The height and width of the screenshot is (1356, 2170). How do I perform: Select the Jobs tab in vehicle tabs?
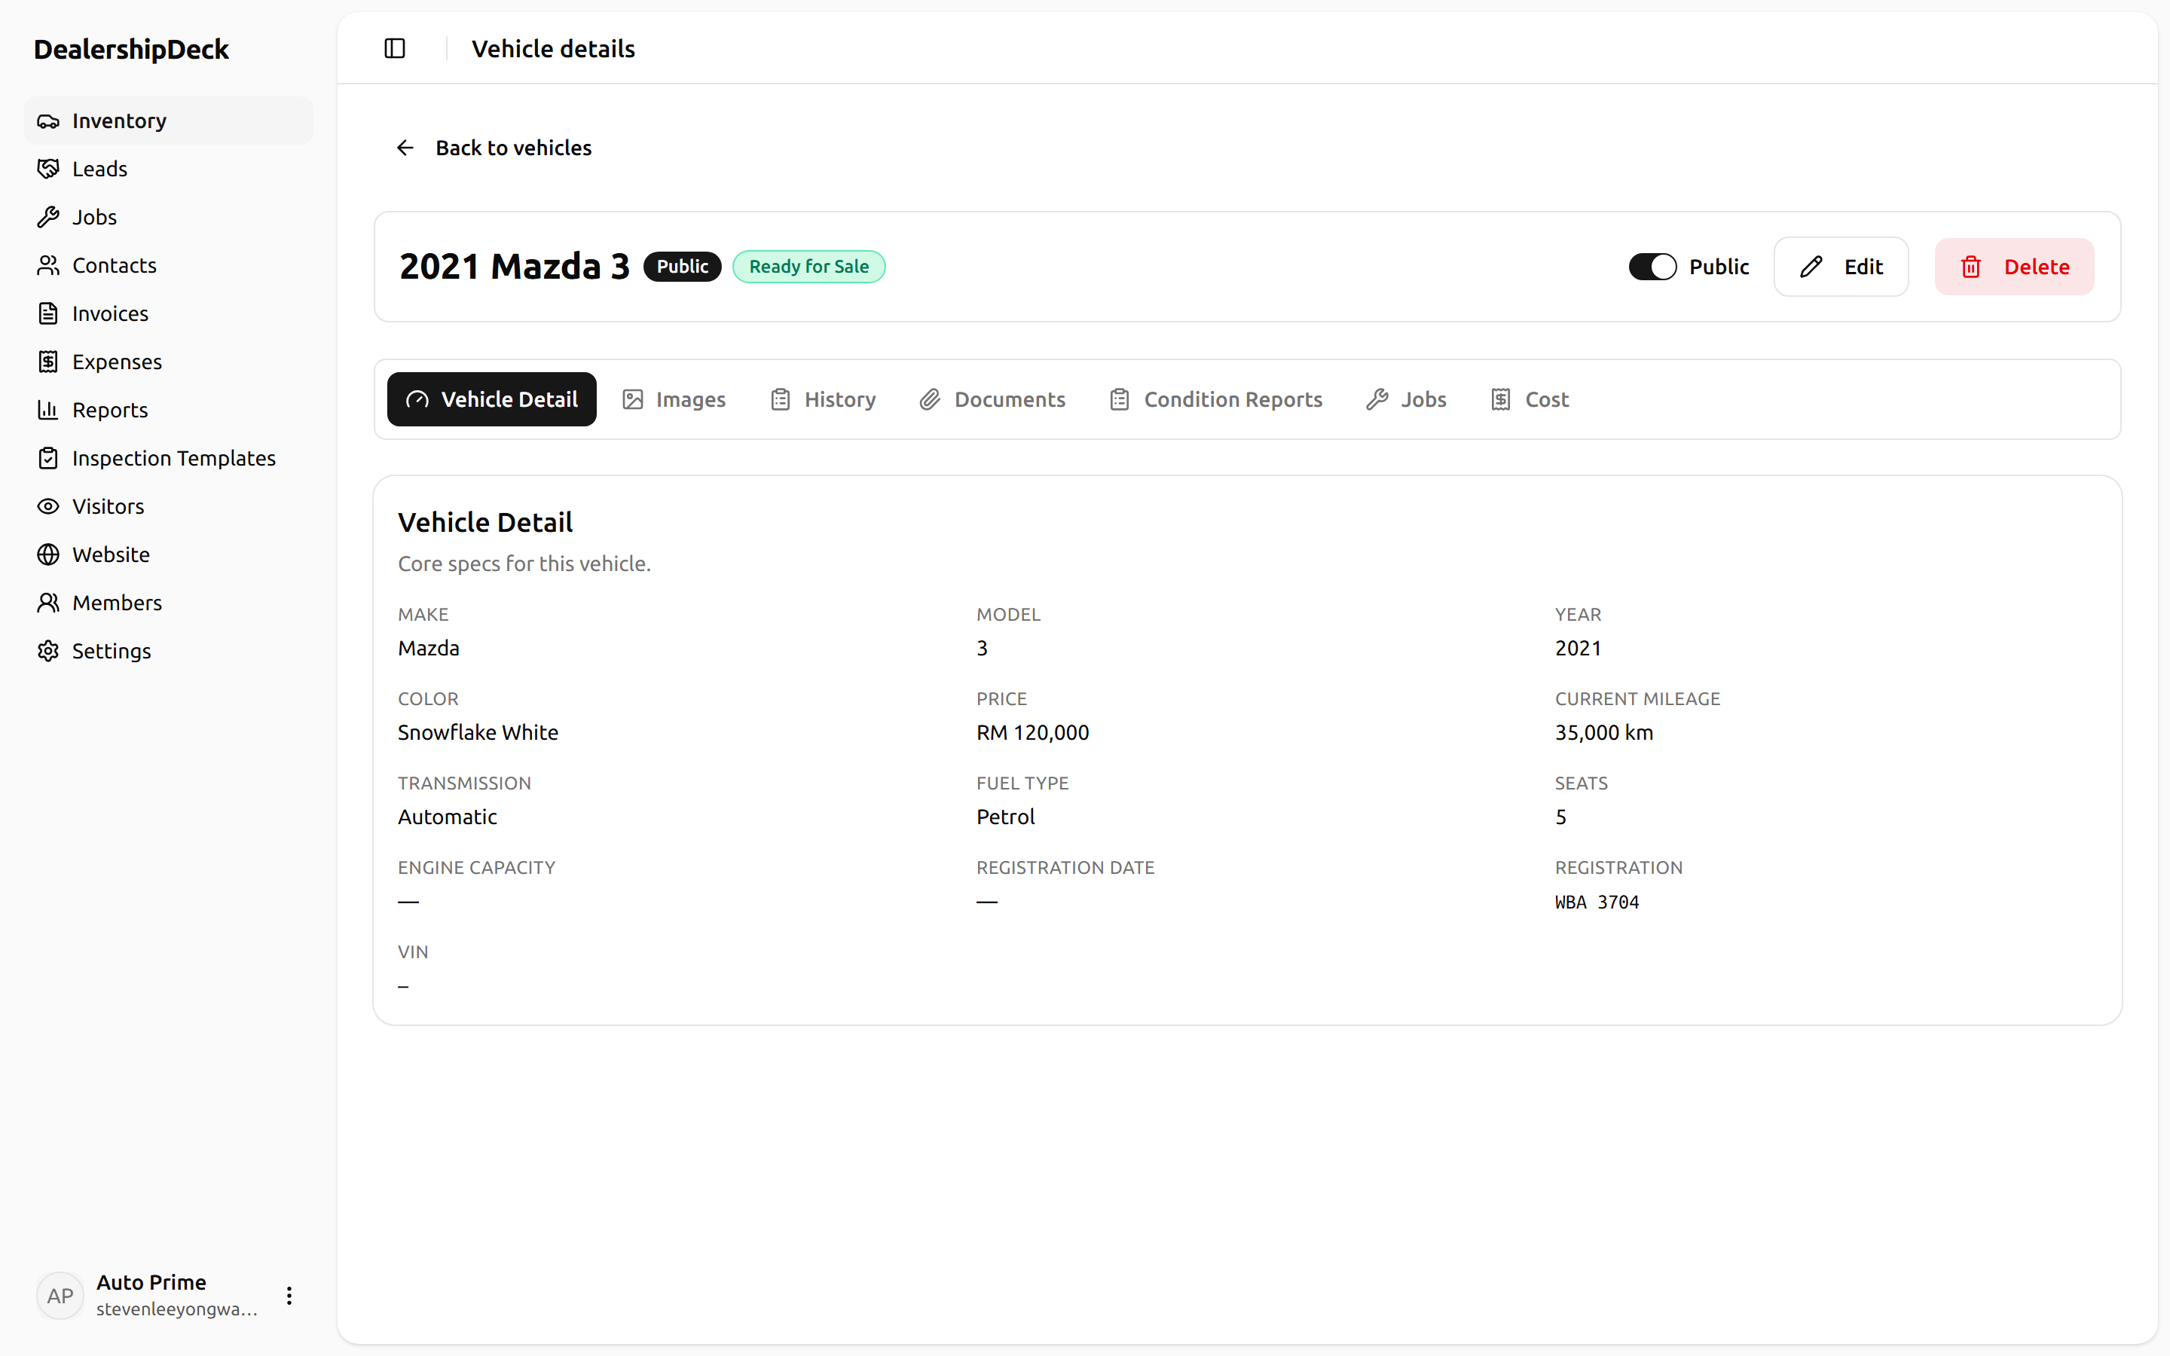(x=1406, y=399)
